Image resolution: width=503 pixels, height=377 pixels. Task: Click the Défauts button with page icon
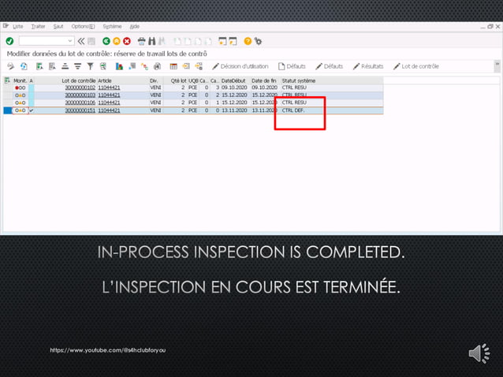tap(292, 66)
